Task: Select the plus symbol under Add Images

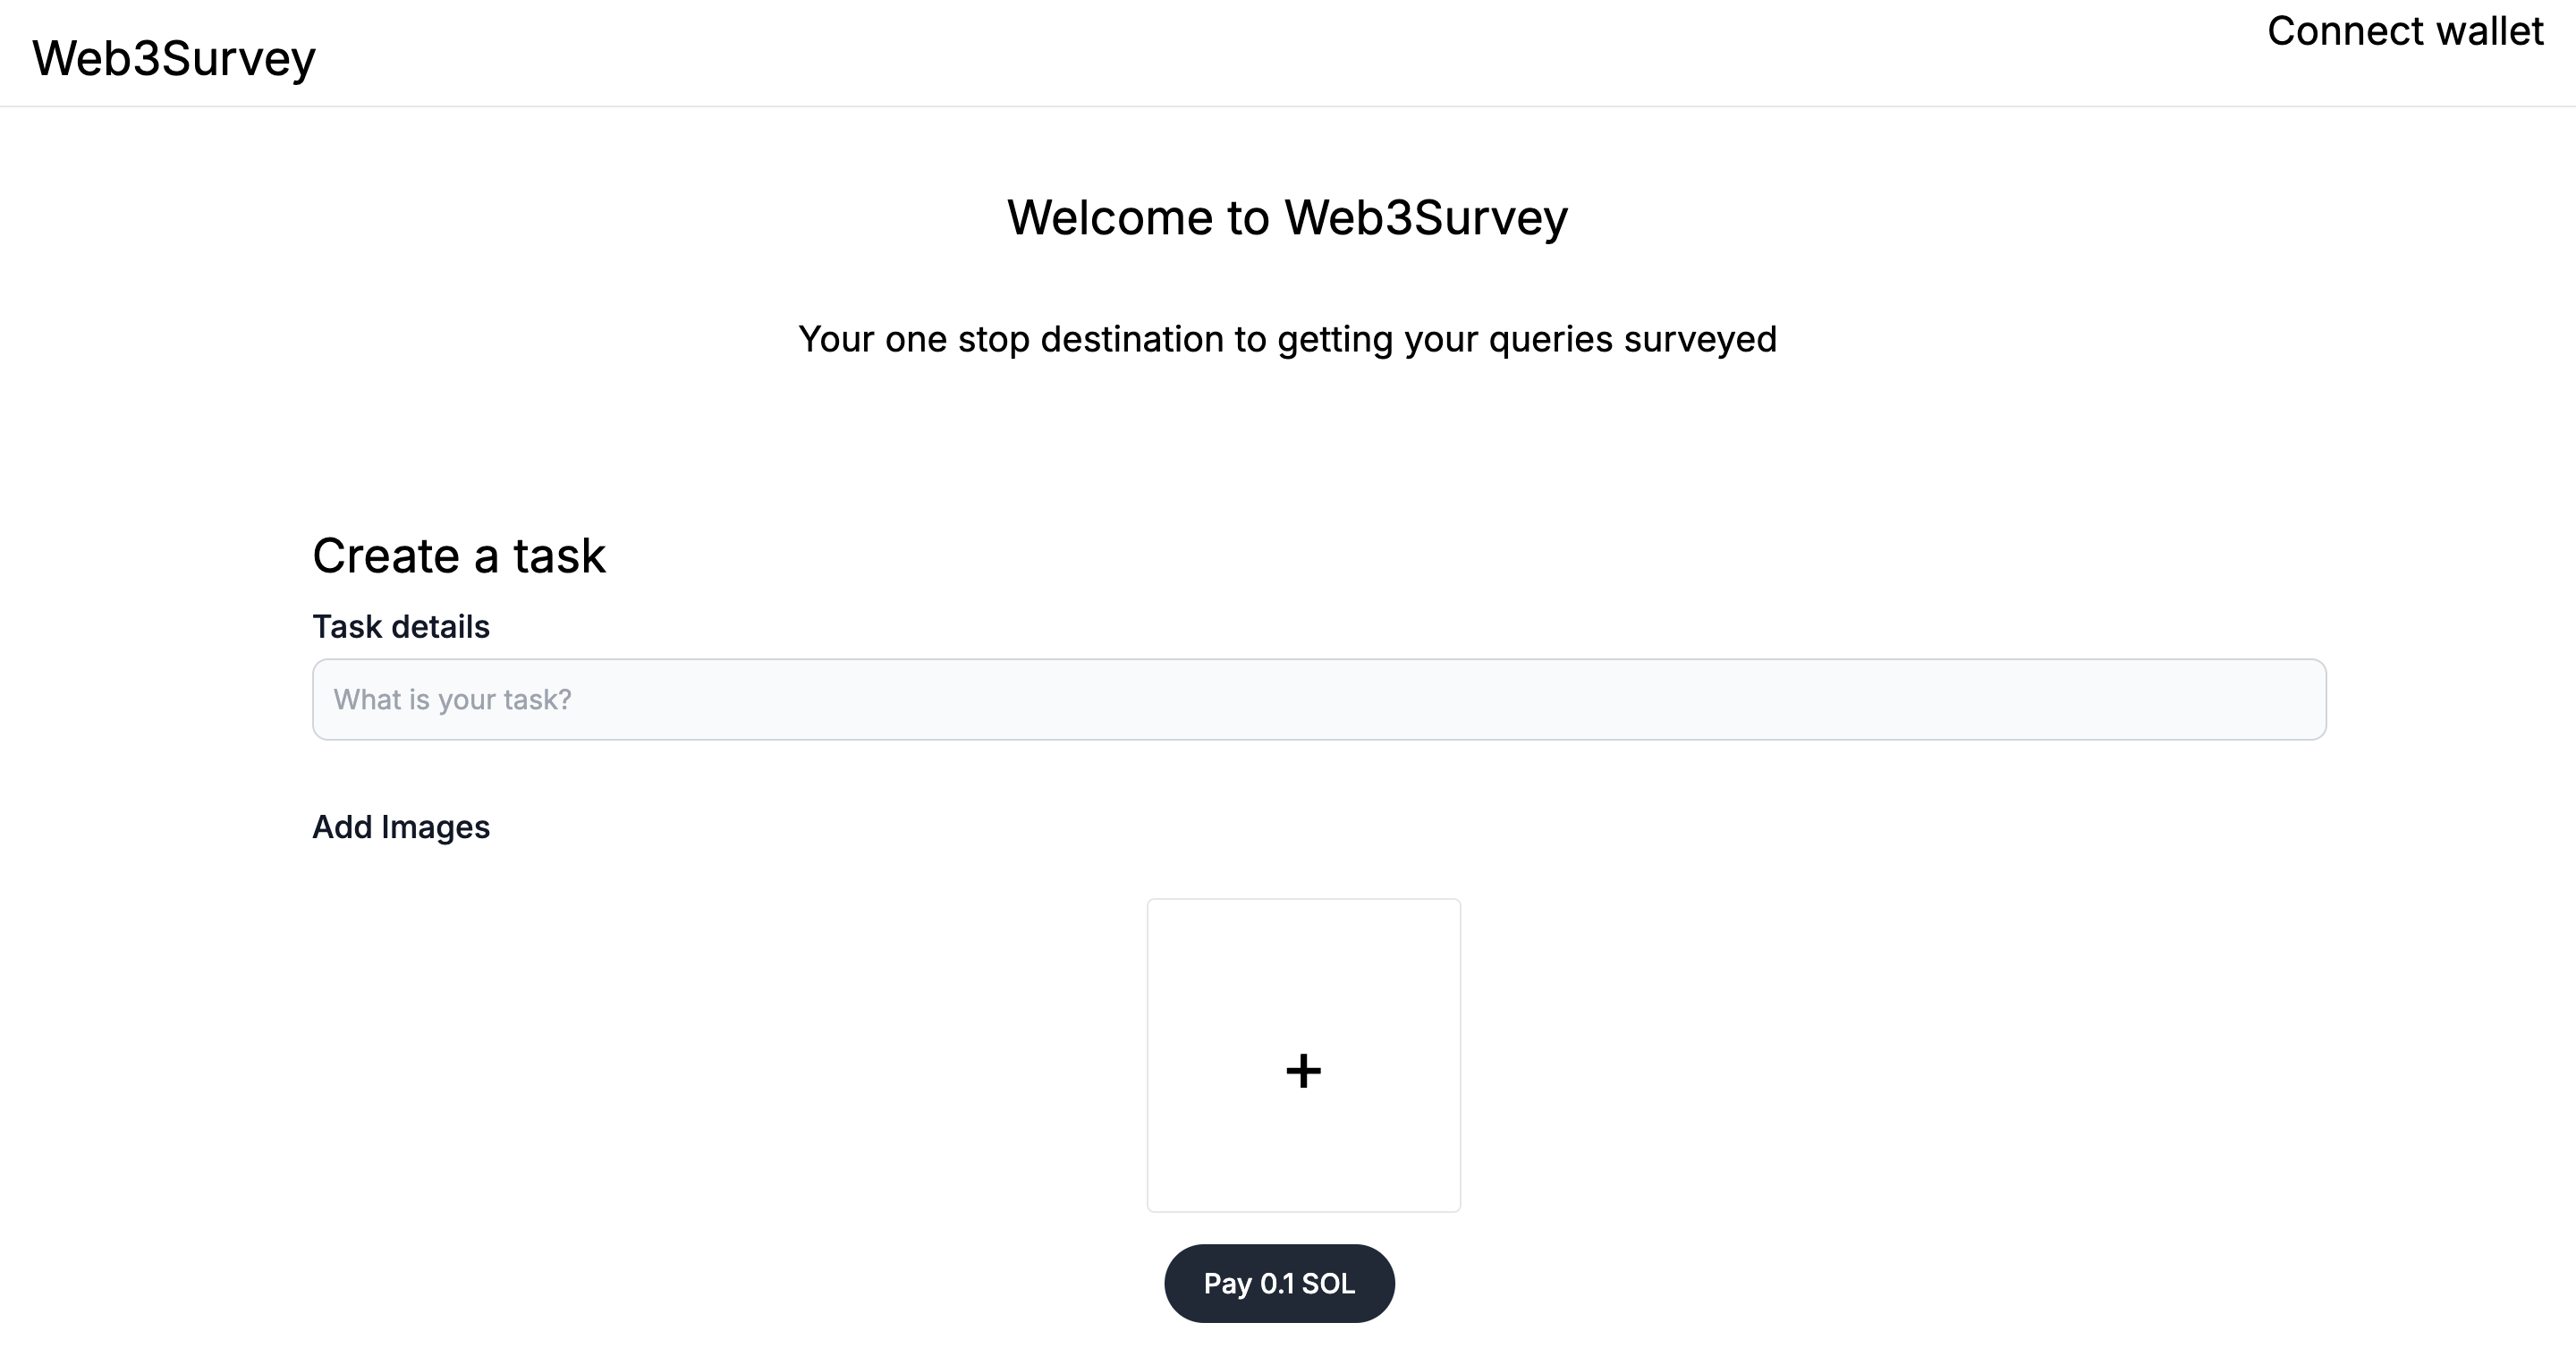Action: coord(1303,1070)
